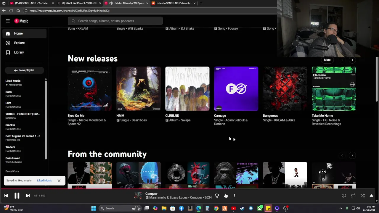This screenshot has width=379, height=213.
Task: Open Library in sidebar
Action: pos(25,52)
